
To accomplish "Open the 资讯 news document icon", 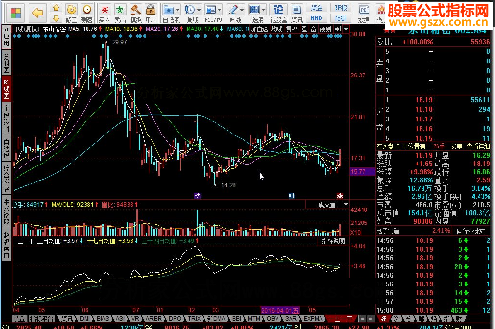I will 297,13.
